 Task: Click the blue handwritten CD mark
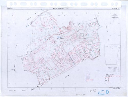pyautogui.click(x=103, y=92)
